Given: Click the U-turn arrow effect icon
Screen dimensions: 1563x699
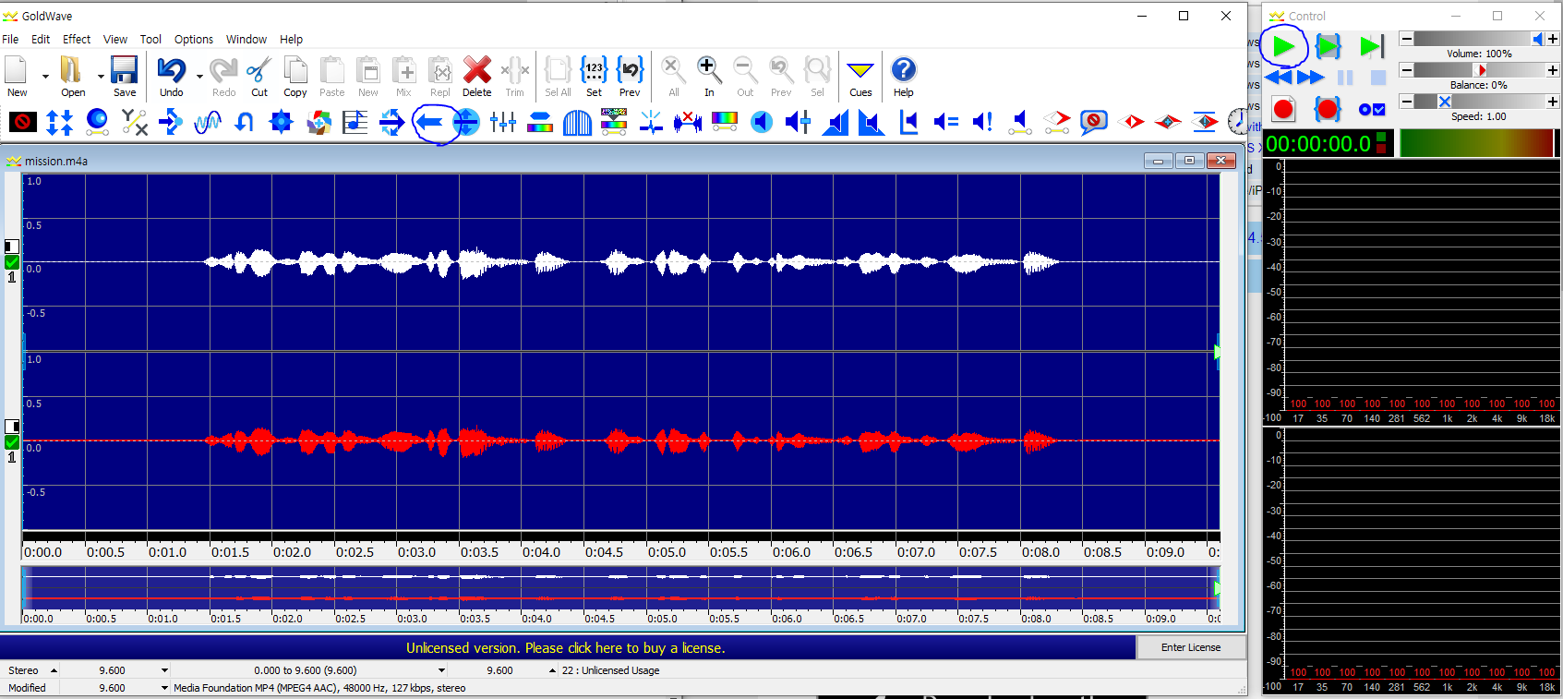Looking at the screenshot, I should coord(245,122).
